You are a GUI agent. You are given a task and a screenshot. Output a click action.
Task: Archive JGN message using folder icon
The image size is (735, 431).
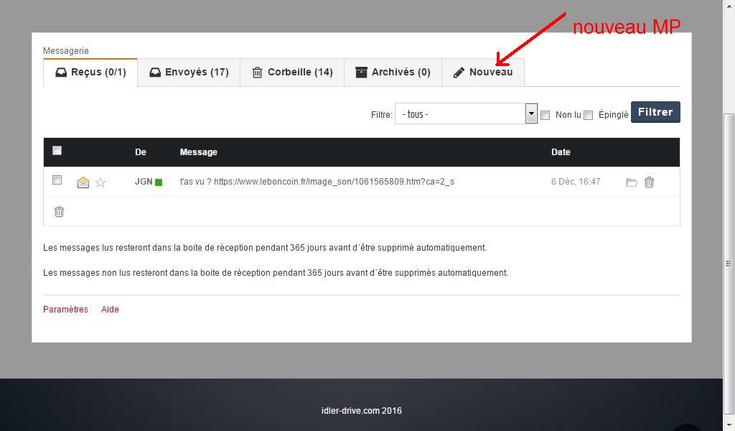point(632,182)
